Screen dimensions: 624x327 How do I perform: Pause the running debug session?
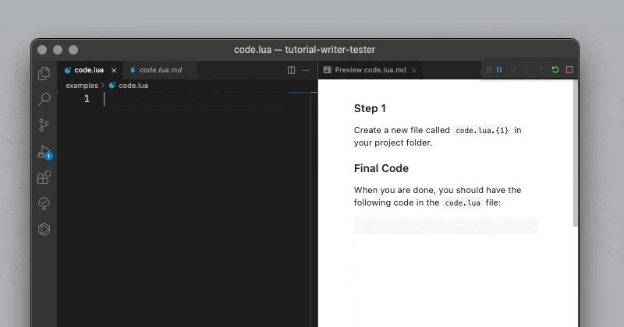500,70
